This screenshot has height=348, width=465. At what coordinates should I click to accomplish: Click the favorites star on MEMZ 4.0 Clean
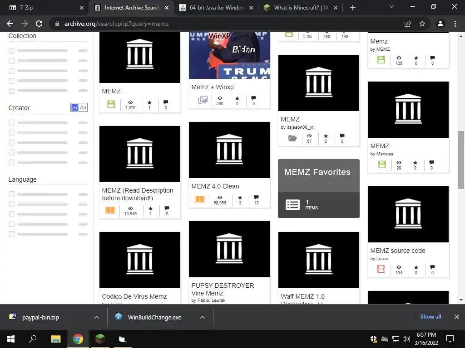240,198
